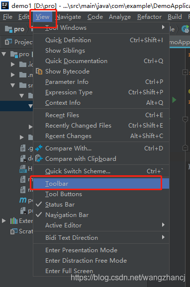Viewport: 190px width, 287px height.
Task: Open the Analyze menu
Action: (x=120, y=17)
